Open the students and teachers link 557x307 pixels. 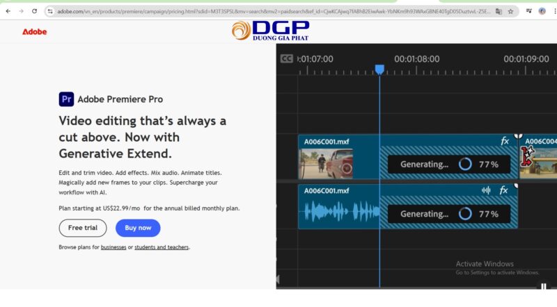pyautogui.click(x=162, y=247)
